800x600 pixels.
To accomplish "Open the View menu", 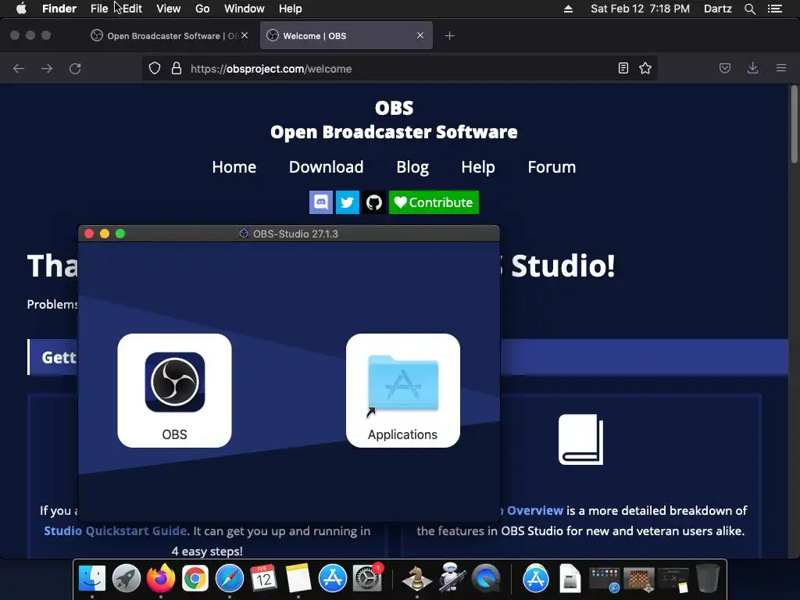I will click(x=169, y=9).
